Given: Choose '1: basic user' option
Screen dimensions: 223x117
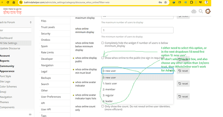Looking at the screenshot, I should click(x=137, y=83).
